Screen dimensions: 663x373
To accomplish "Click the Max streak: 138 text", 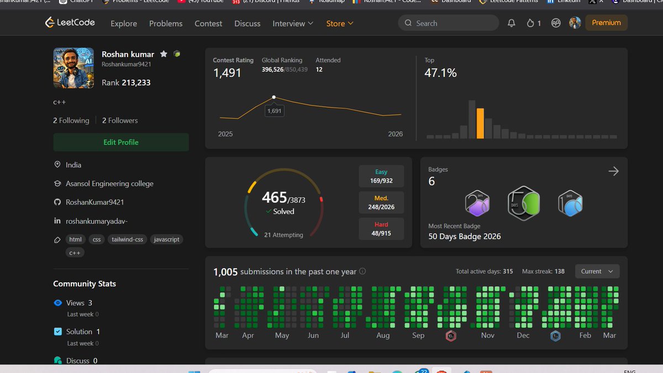I will point(543,271).
